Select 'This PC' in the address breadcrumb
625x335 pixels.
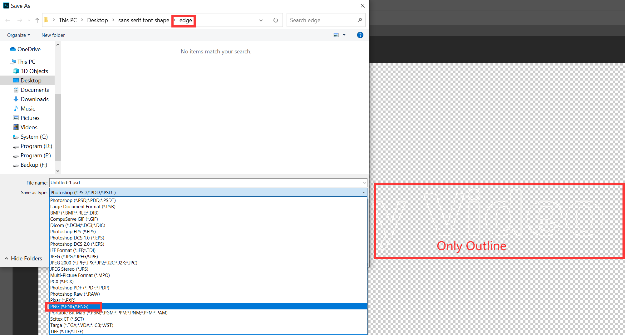pyautogui.click(x=68, y=20)
